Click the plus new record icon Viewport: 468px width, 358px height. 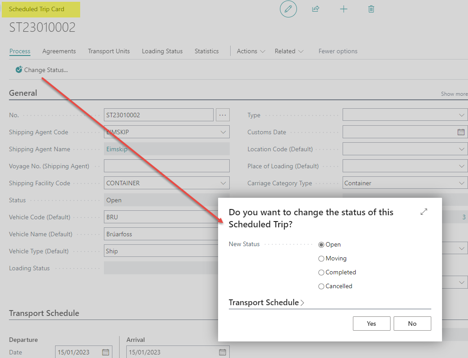pos(343,9)
